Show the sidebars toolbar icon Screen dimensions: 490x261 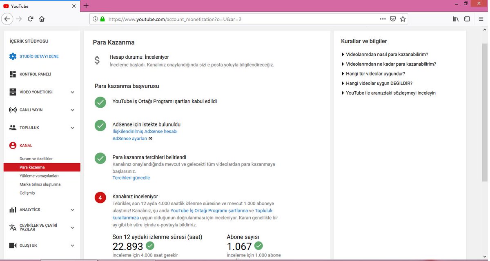click(x=467, y=19)
